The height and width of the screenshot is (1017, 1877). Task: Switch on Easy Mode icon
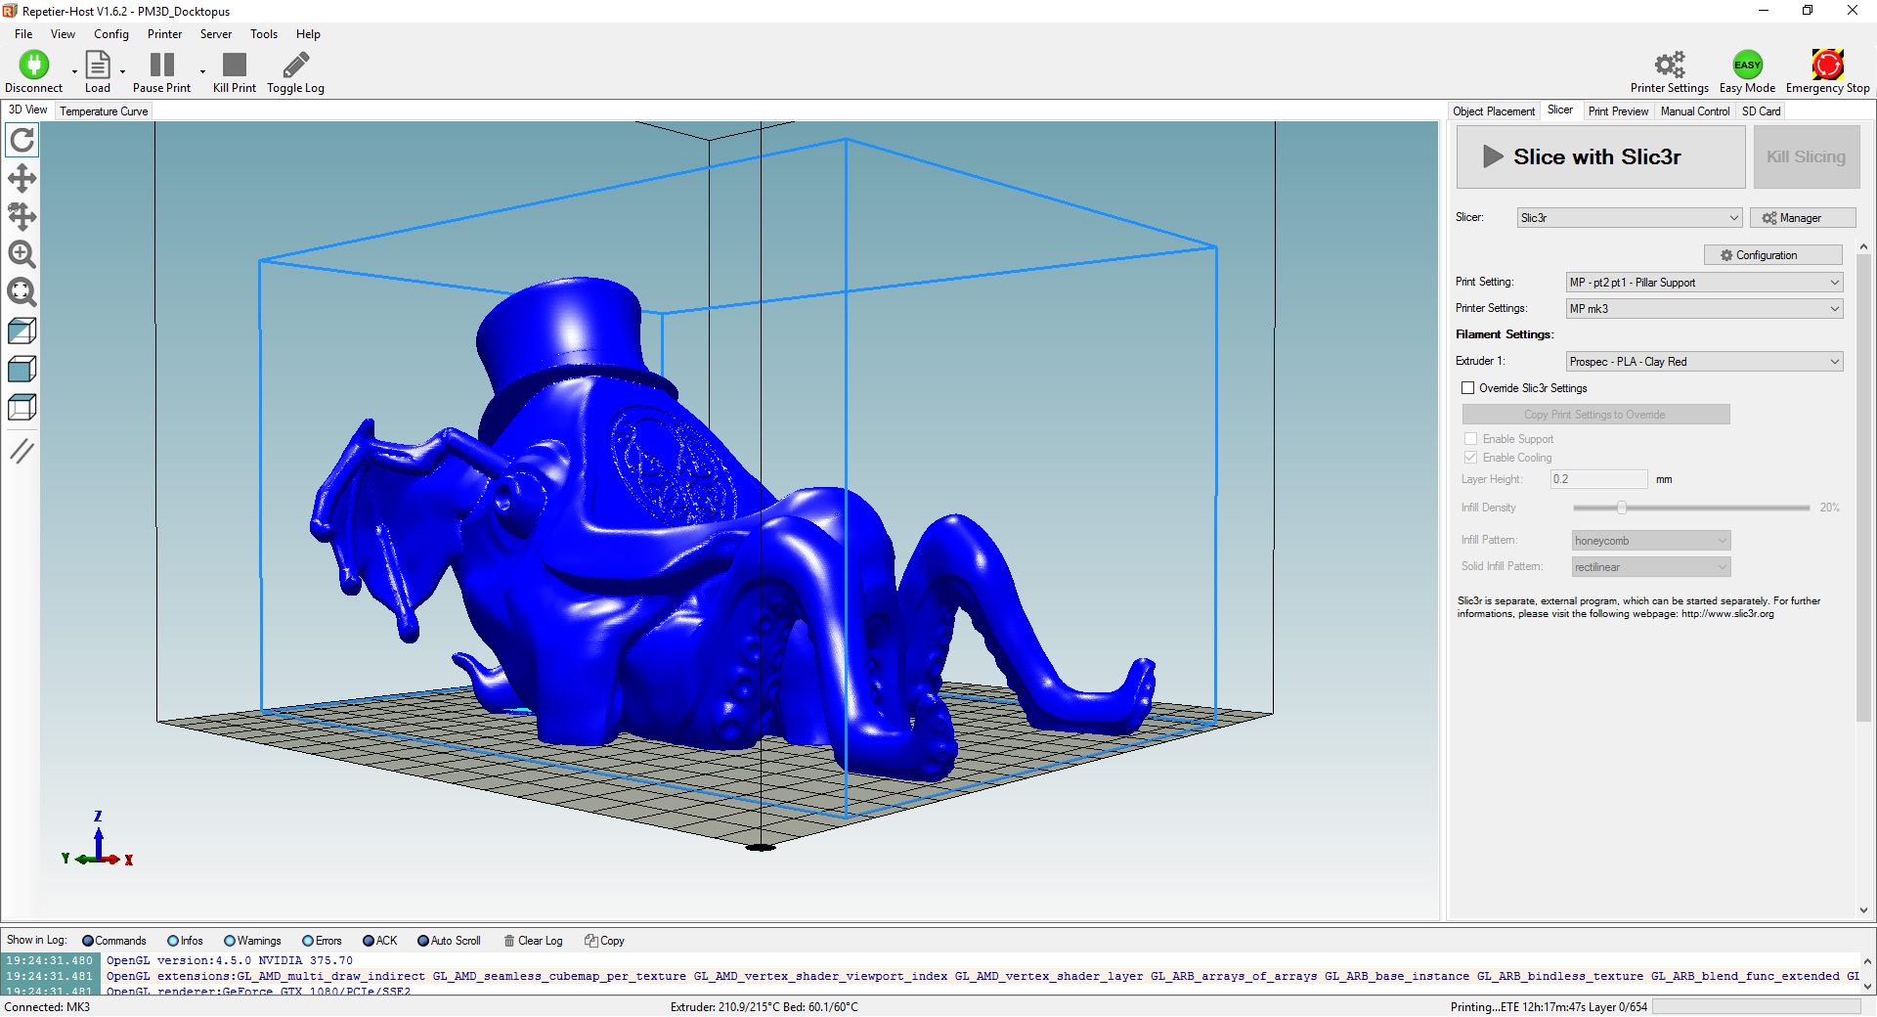click(1747, 65)
